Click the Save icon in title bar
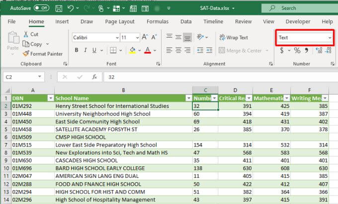Viewport: 338px width, 204px height. 59,8
